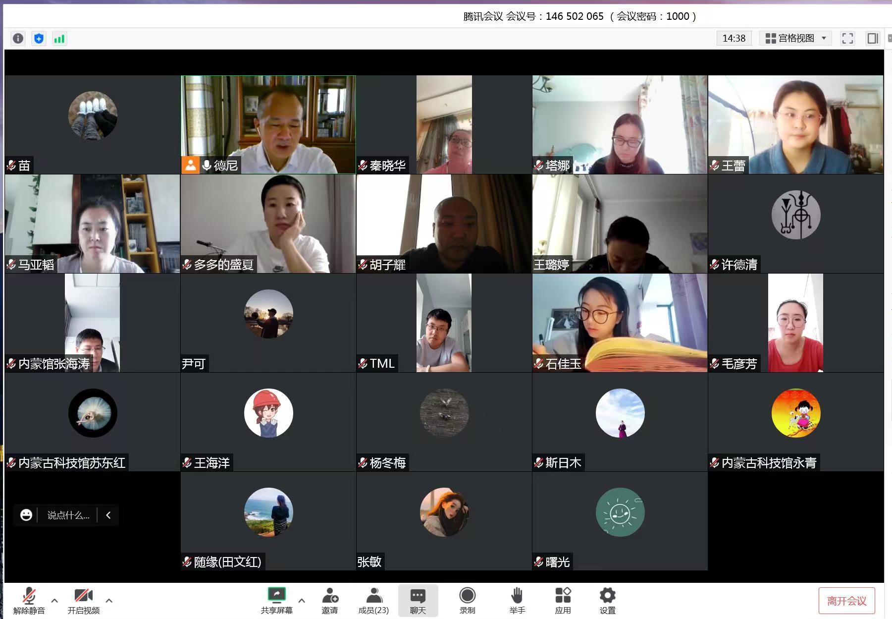Select 石佳玉 video tile
The width and height of the screenshot is (892, 619).
point(620,323)
